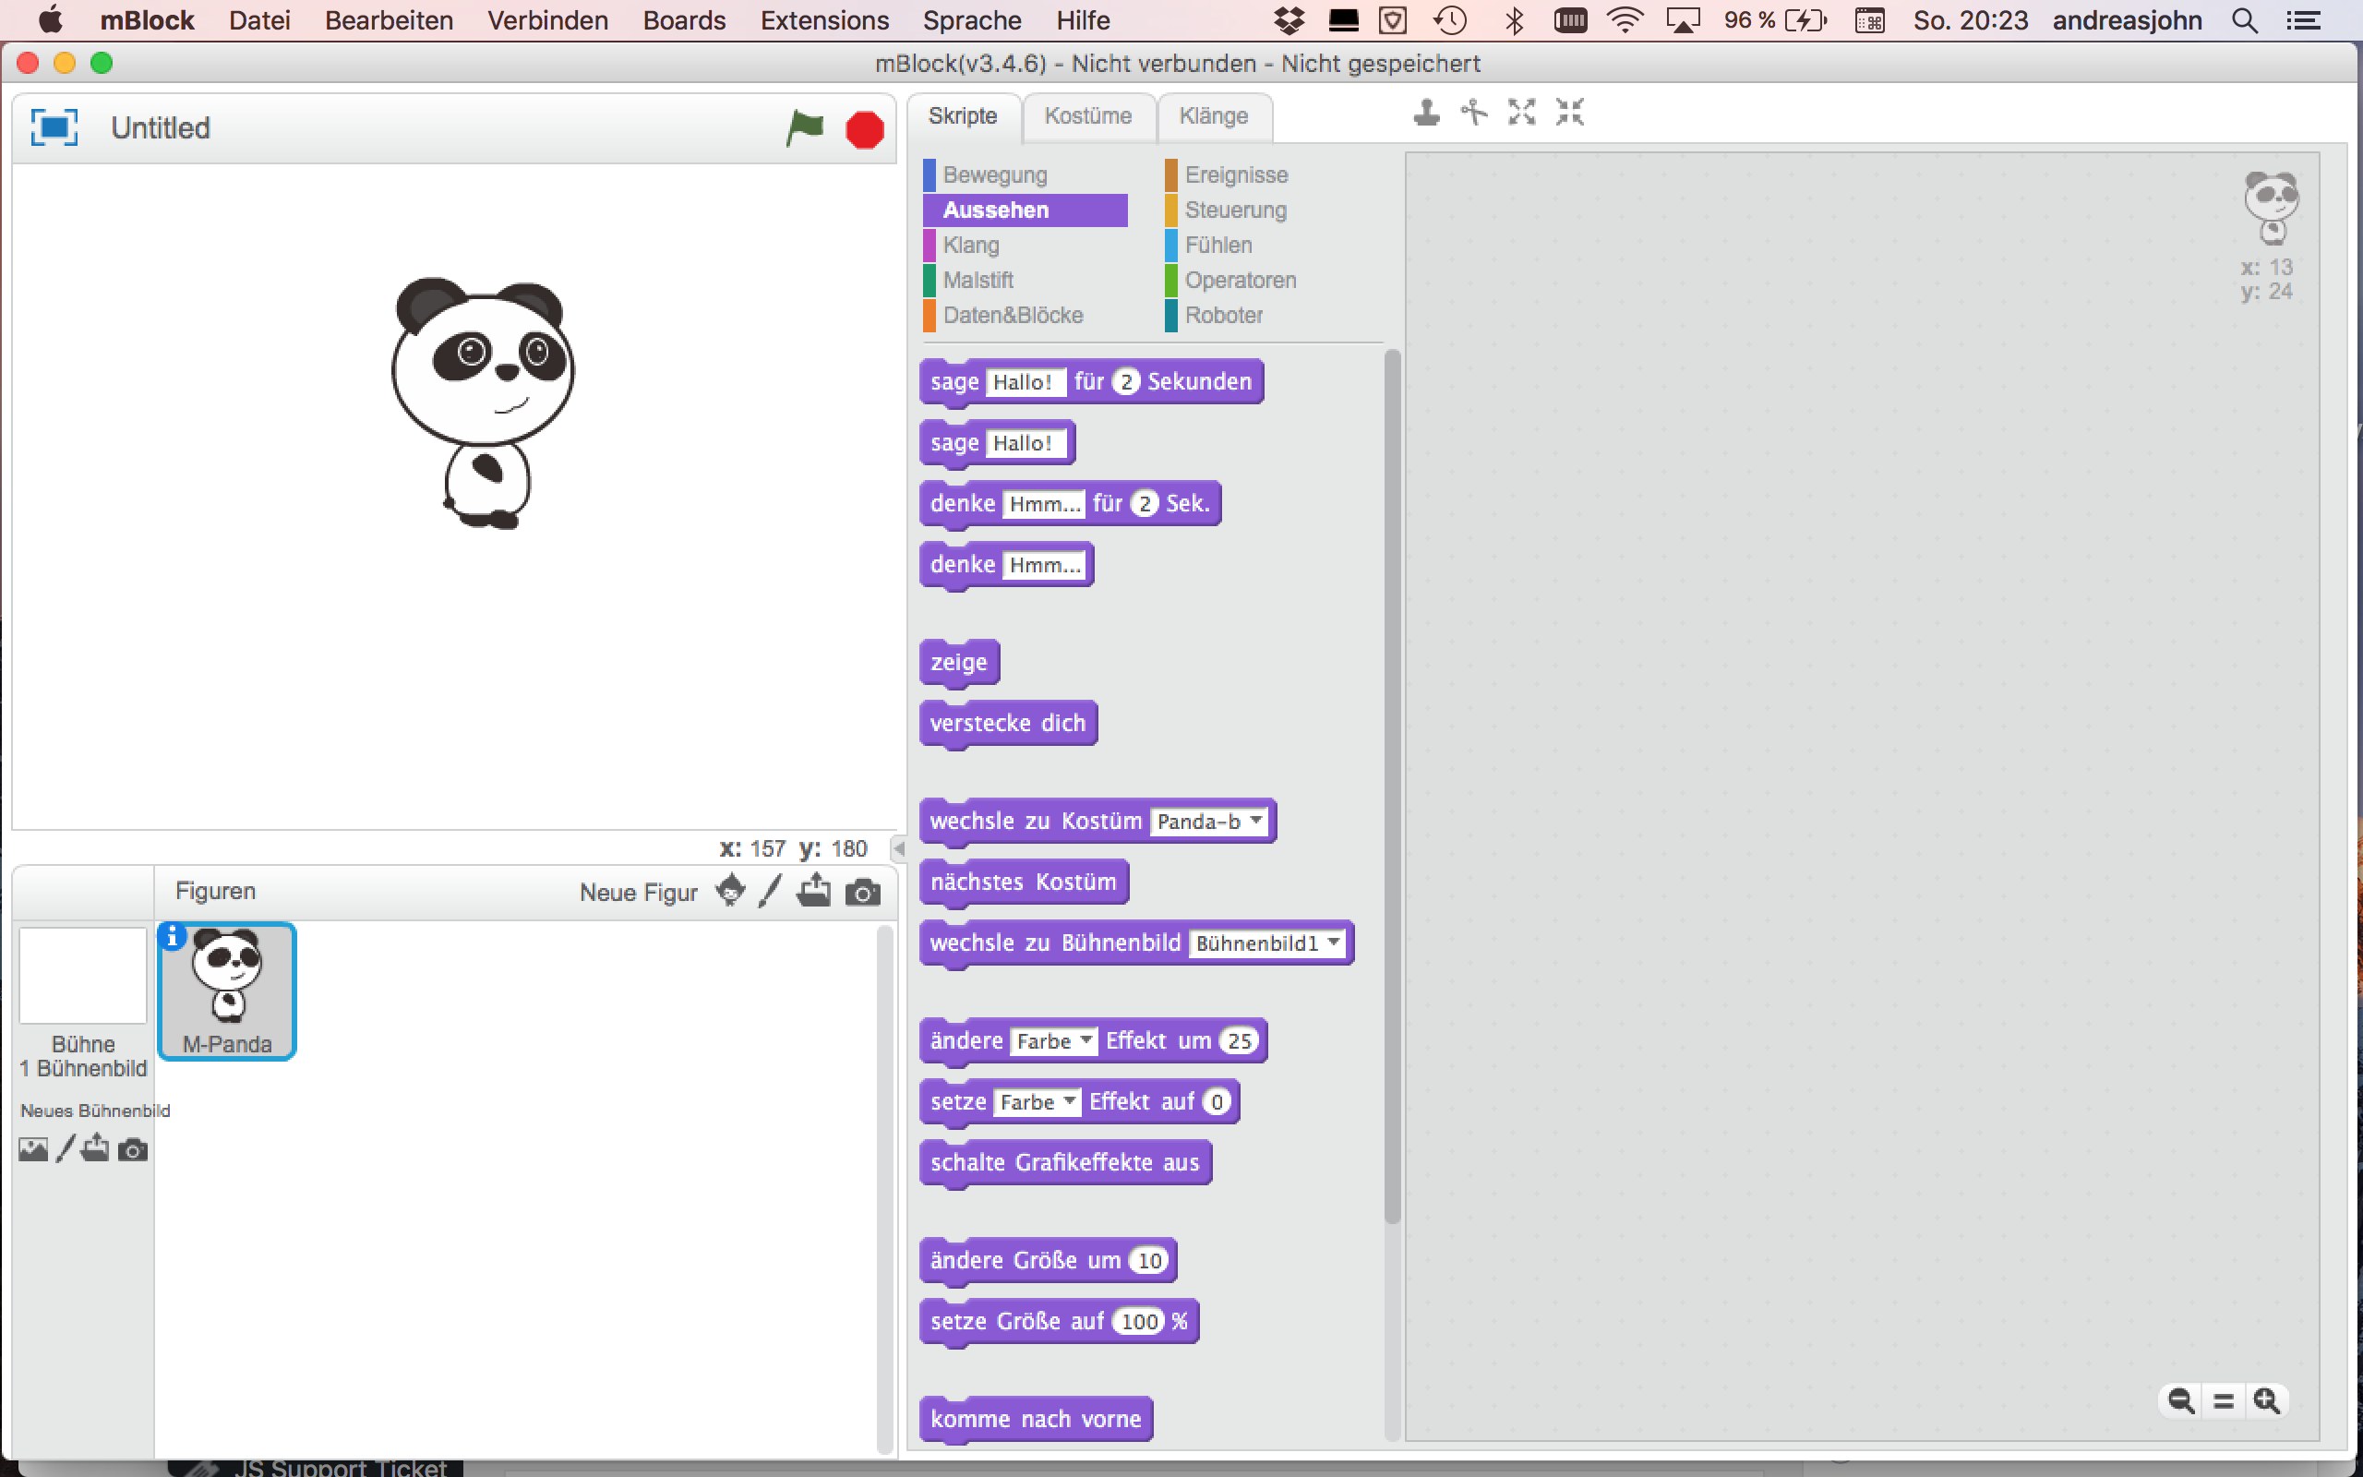The height and width of the screenshot is (1477, 2363).
Task: Open Notification Center list icon
Action: (x=2305, y=20)
